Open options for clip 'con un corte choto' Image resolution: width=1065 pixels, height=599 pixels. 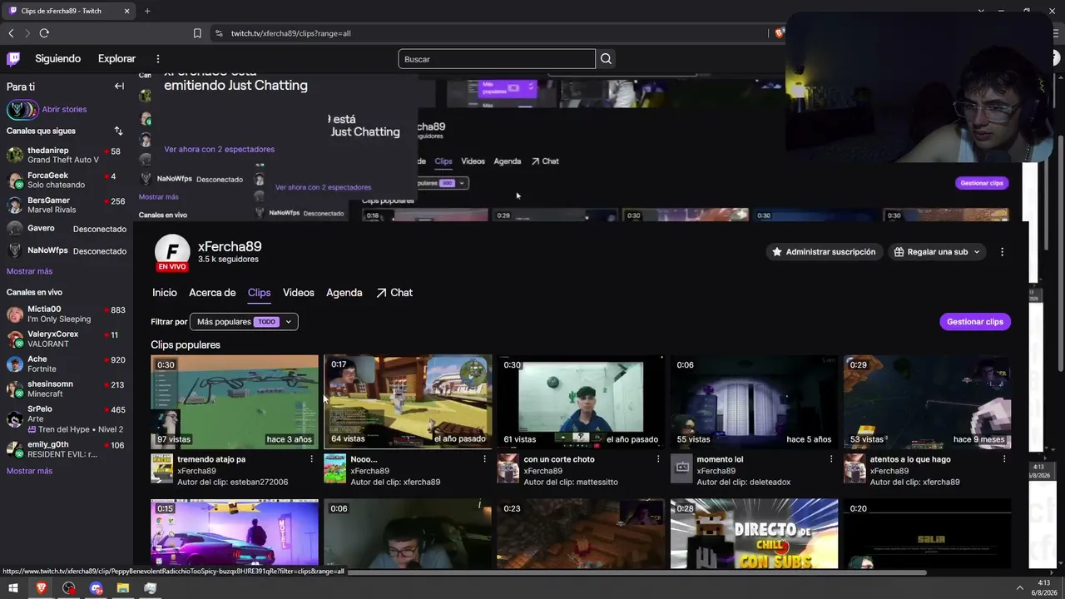tap(658, 459)
